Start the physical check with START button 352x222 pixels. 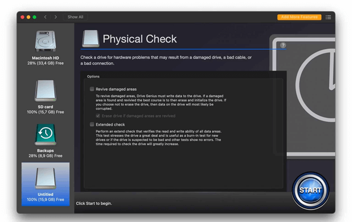310,190
